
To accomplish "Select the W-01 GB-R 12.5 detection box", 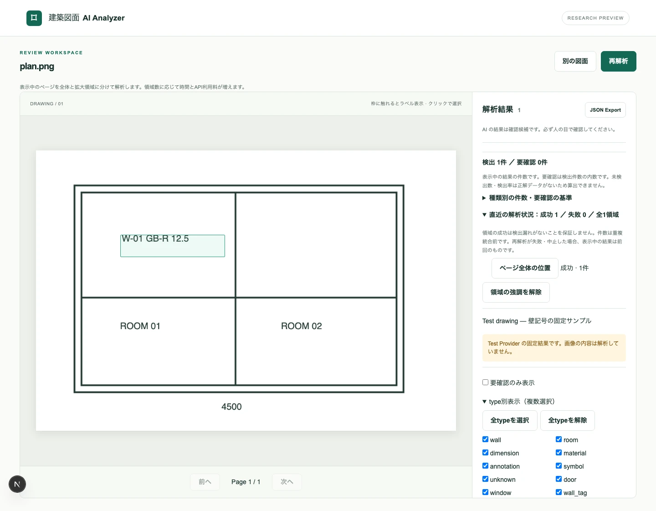I will (x=173, y=246).
